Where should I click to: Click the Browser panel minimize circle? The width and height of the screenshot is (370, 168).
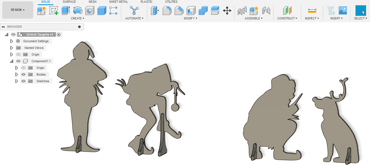pos(79,27)
